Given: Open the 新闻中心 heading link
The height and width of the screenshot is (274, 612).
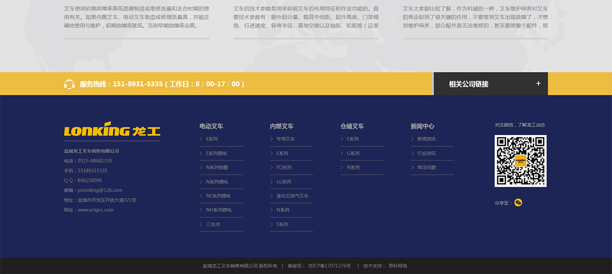Looking at the screenshot, I should (x=422, y=126).
